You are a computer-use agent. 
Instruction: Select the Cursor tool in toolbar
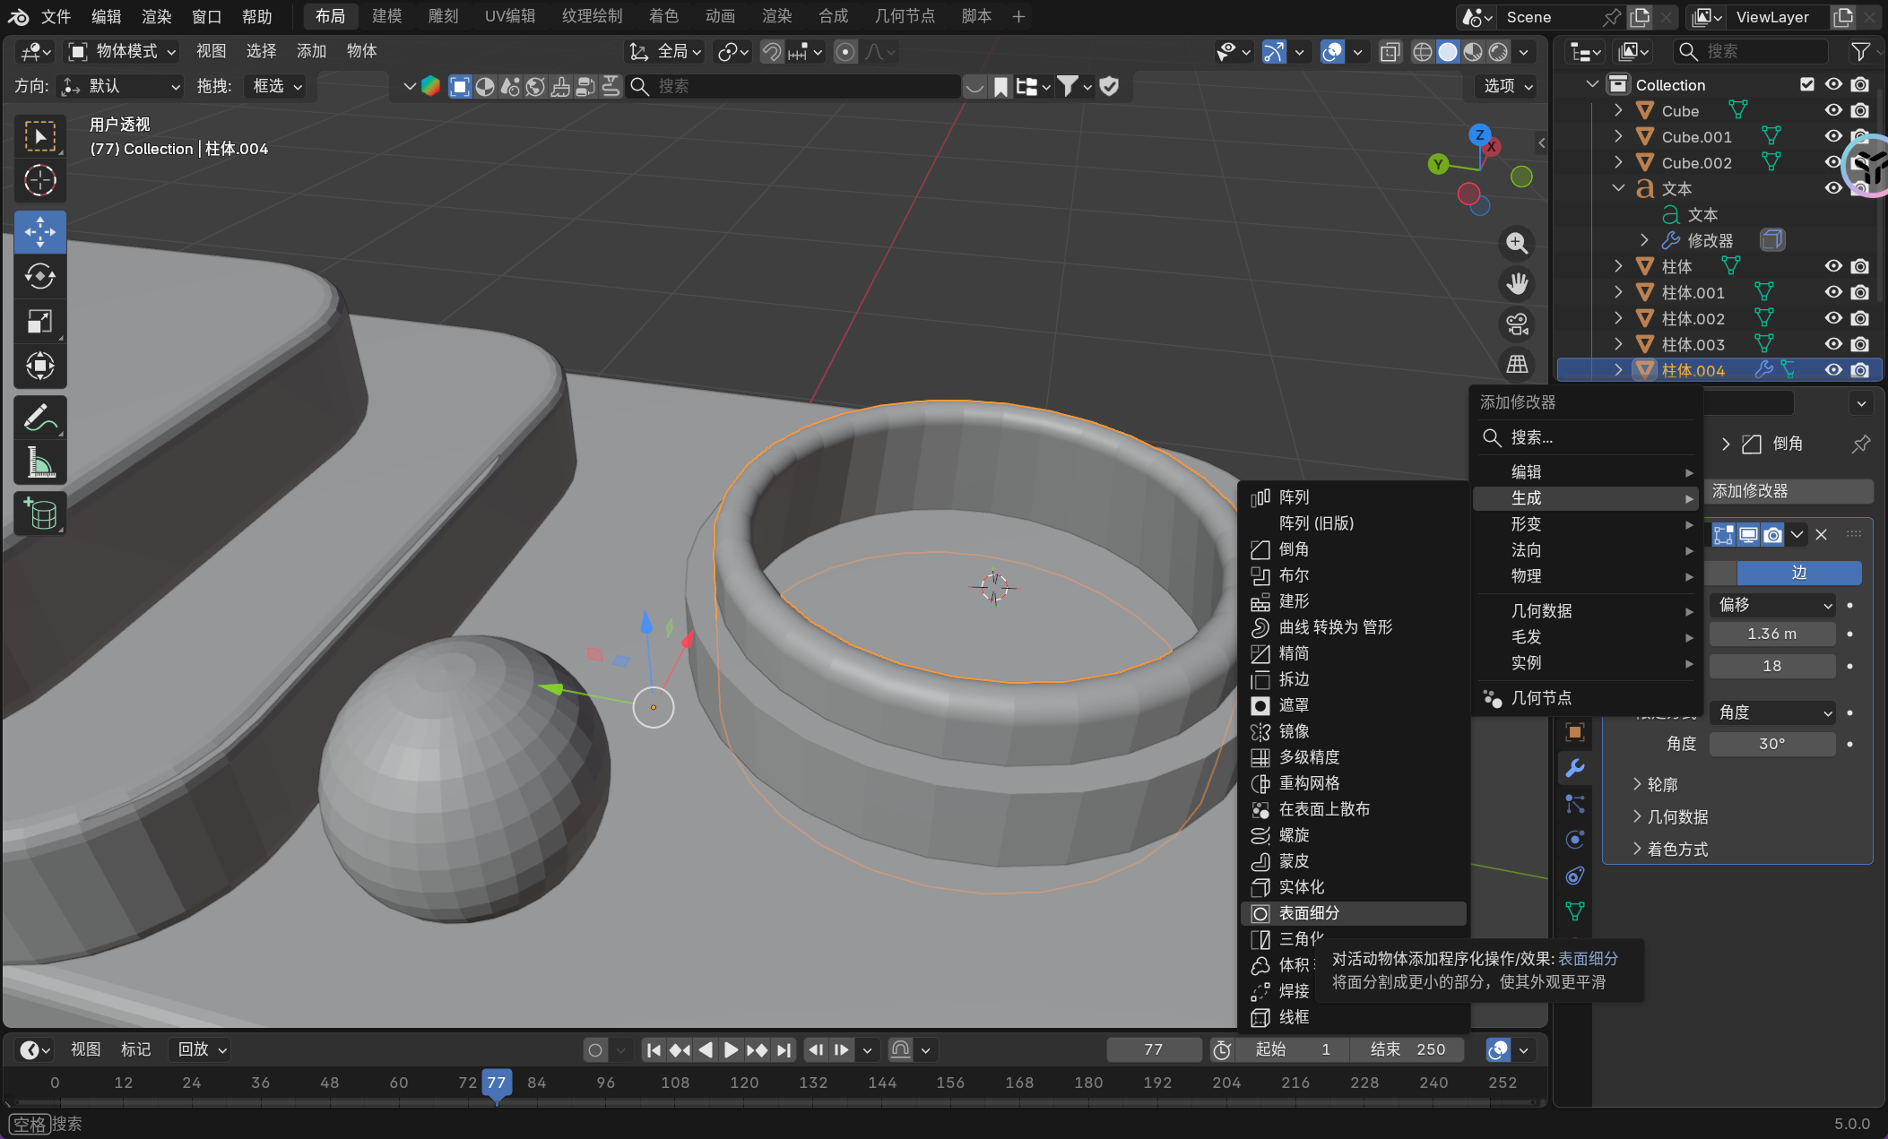[40, 181]
